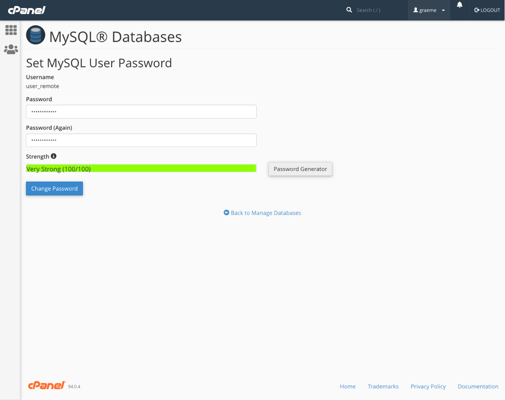Click the MySQL database icon next to the heading

35,35
